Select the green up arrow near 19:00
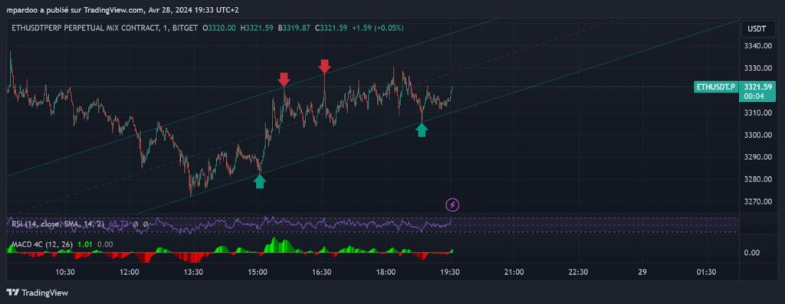This screenshot has height=304, width=785. (x=422, y=130)
